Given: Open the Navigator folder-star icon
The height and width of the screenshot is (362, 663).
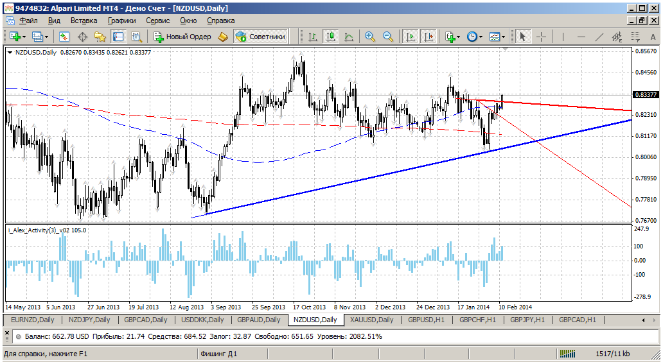Looking at the screenshot, I should [x=100, y=37].
